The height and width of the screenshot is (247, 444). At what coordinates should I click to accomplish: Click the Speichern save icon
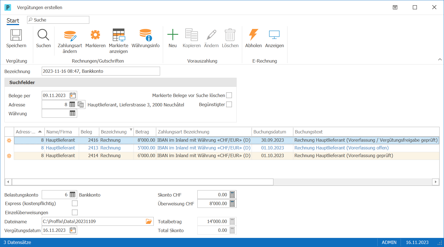tap(16, 35)
